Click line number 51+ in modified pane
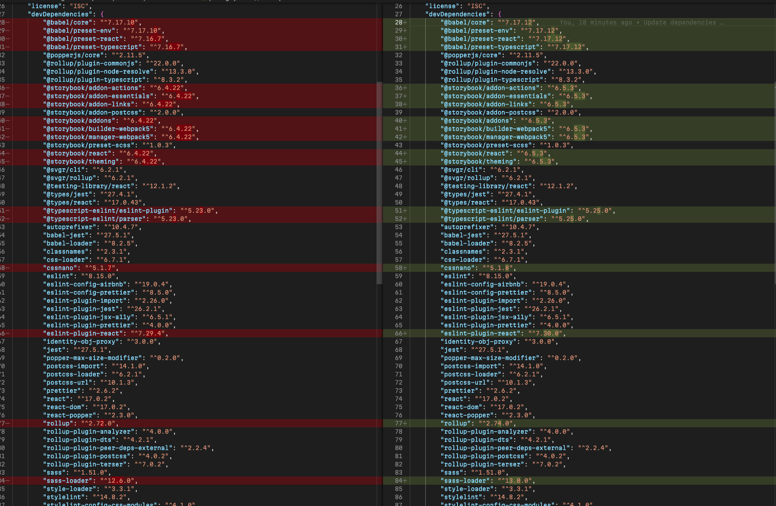Image resolution: width=776 pixels, height=506 pixels. click(x=400, y=210)
